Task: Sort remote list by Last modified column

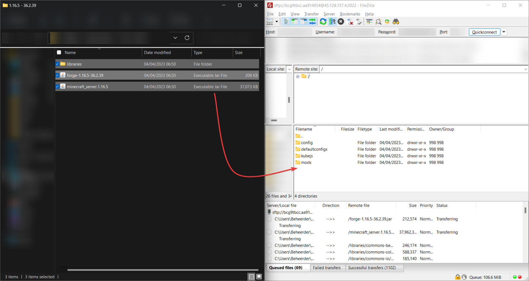Action: tap(391, 129)
